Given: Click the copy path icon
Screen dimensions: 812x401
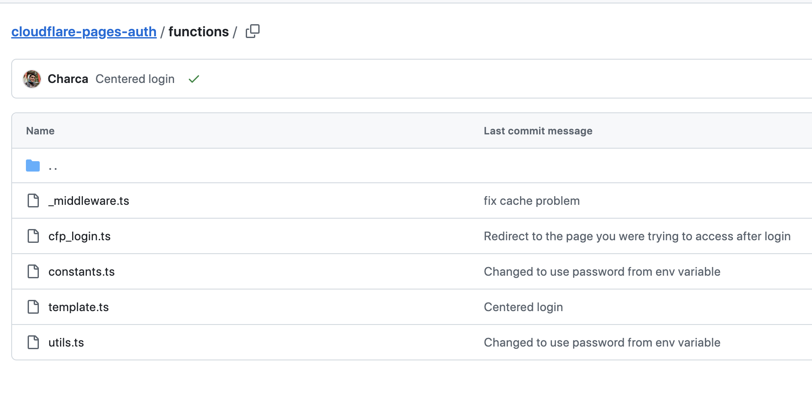Looking at the screenshot, I should click(x=253, y=32).
